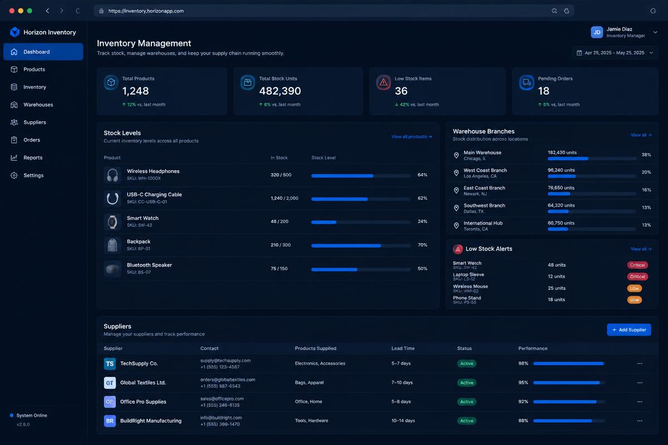Click the Wireless Headphones product thumbnail
The width and height of the screenshot is (668, 445).
(112, 175)
